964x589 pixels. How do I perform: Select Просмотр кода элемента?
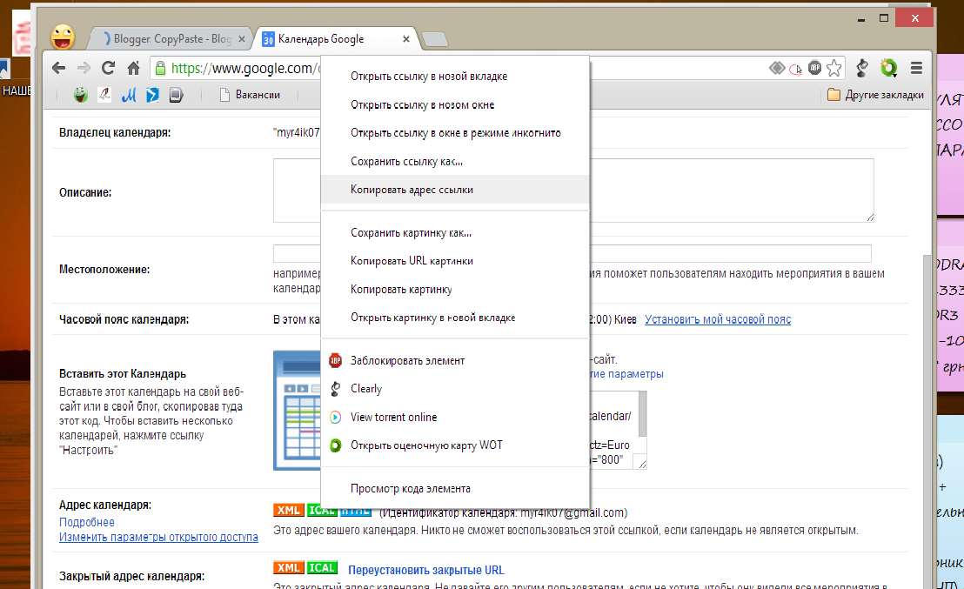click(x=455, y=488)
